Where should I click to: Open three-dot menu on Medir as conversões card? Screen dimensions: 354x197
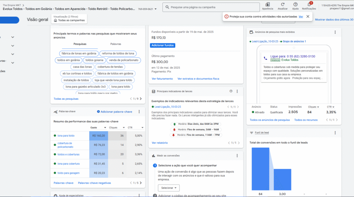tap(237, 156)
